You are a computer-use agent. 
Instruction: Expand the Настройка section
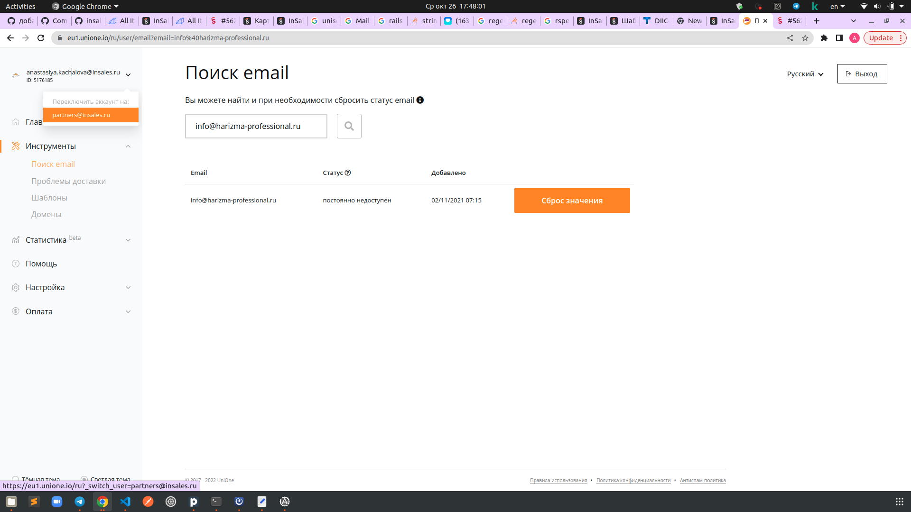click(128, 288)
